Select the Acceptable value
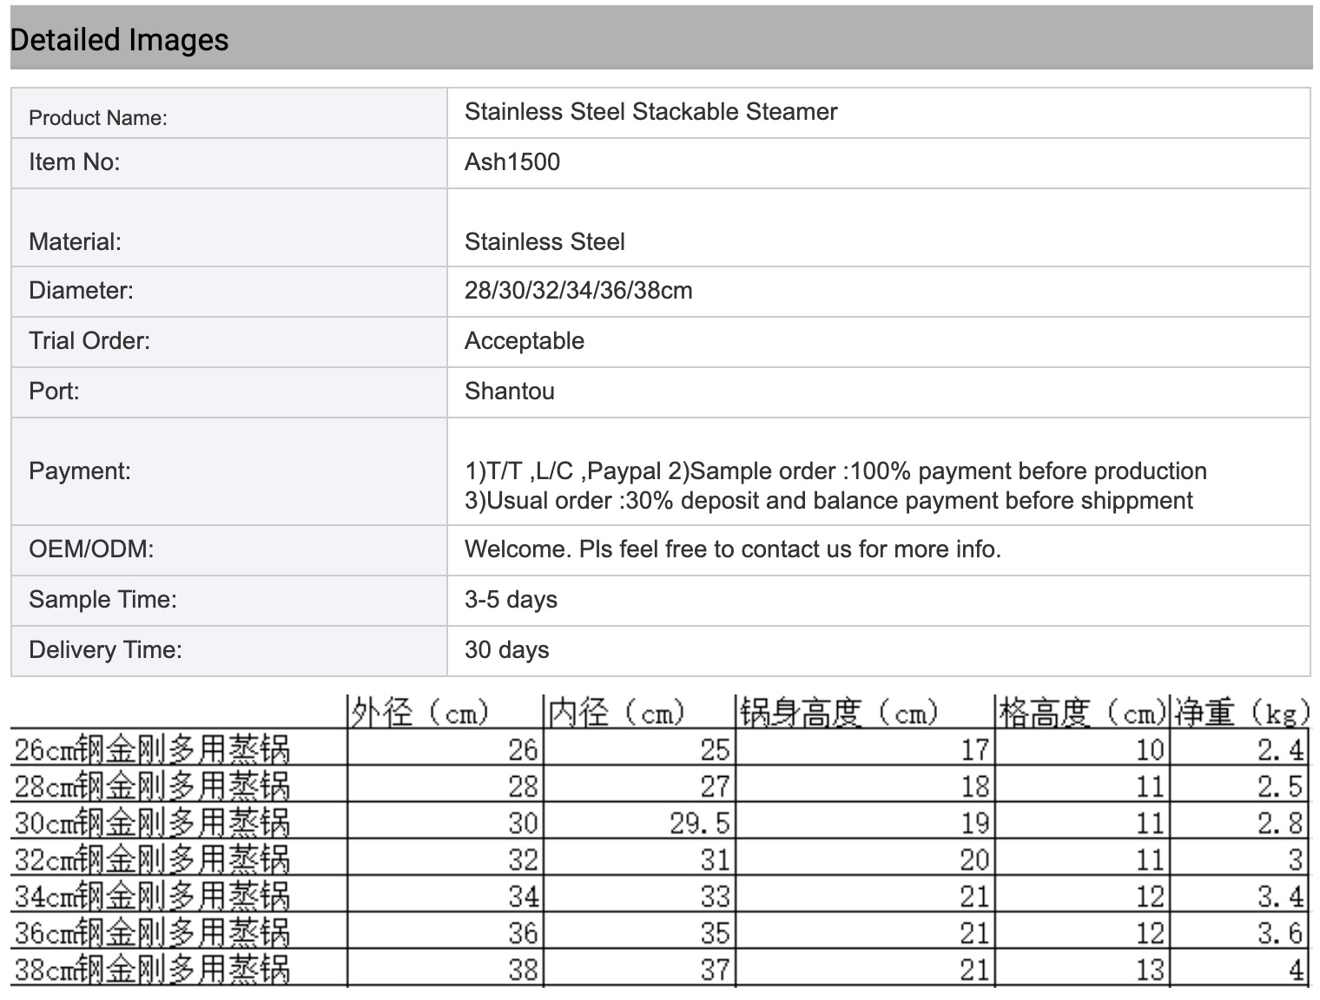Viewport: 1320px width, 1000px height. tap(525, 340)
